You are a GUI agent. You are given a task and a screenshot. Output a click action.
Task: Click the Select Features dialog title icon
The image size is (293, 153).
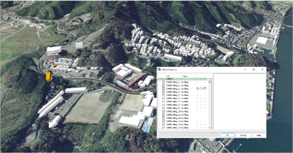pos(159,69)
